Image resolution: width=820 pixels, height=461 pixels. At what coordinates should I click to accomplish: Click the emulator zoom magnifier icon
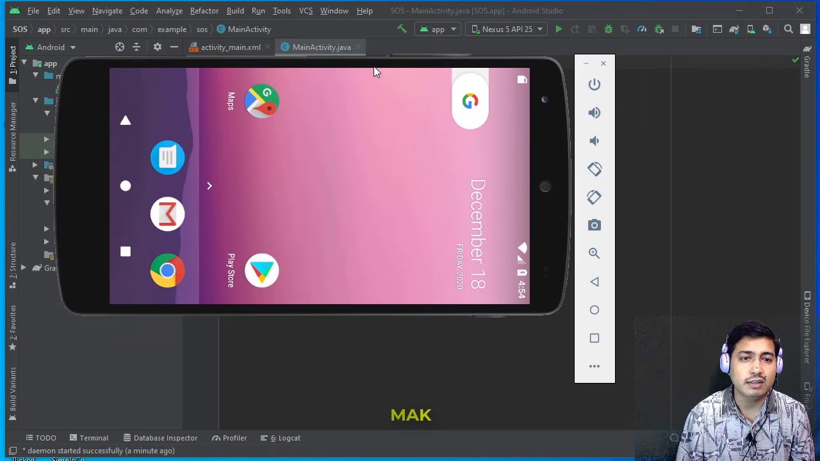pyautogui.click(x=594, y=254)
